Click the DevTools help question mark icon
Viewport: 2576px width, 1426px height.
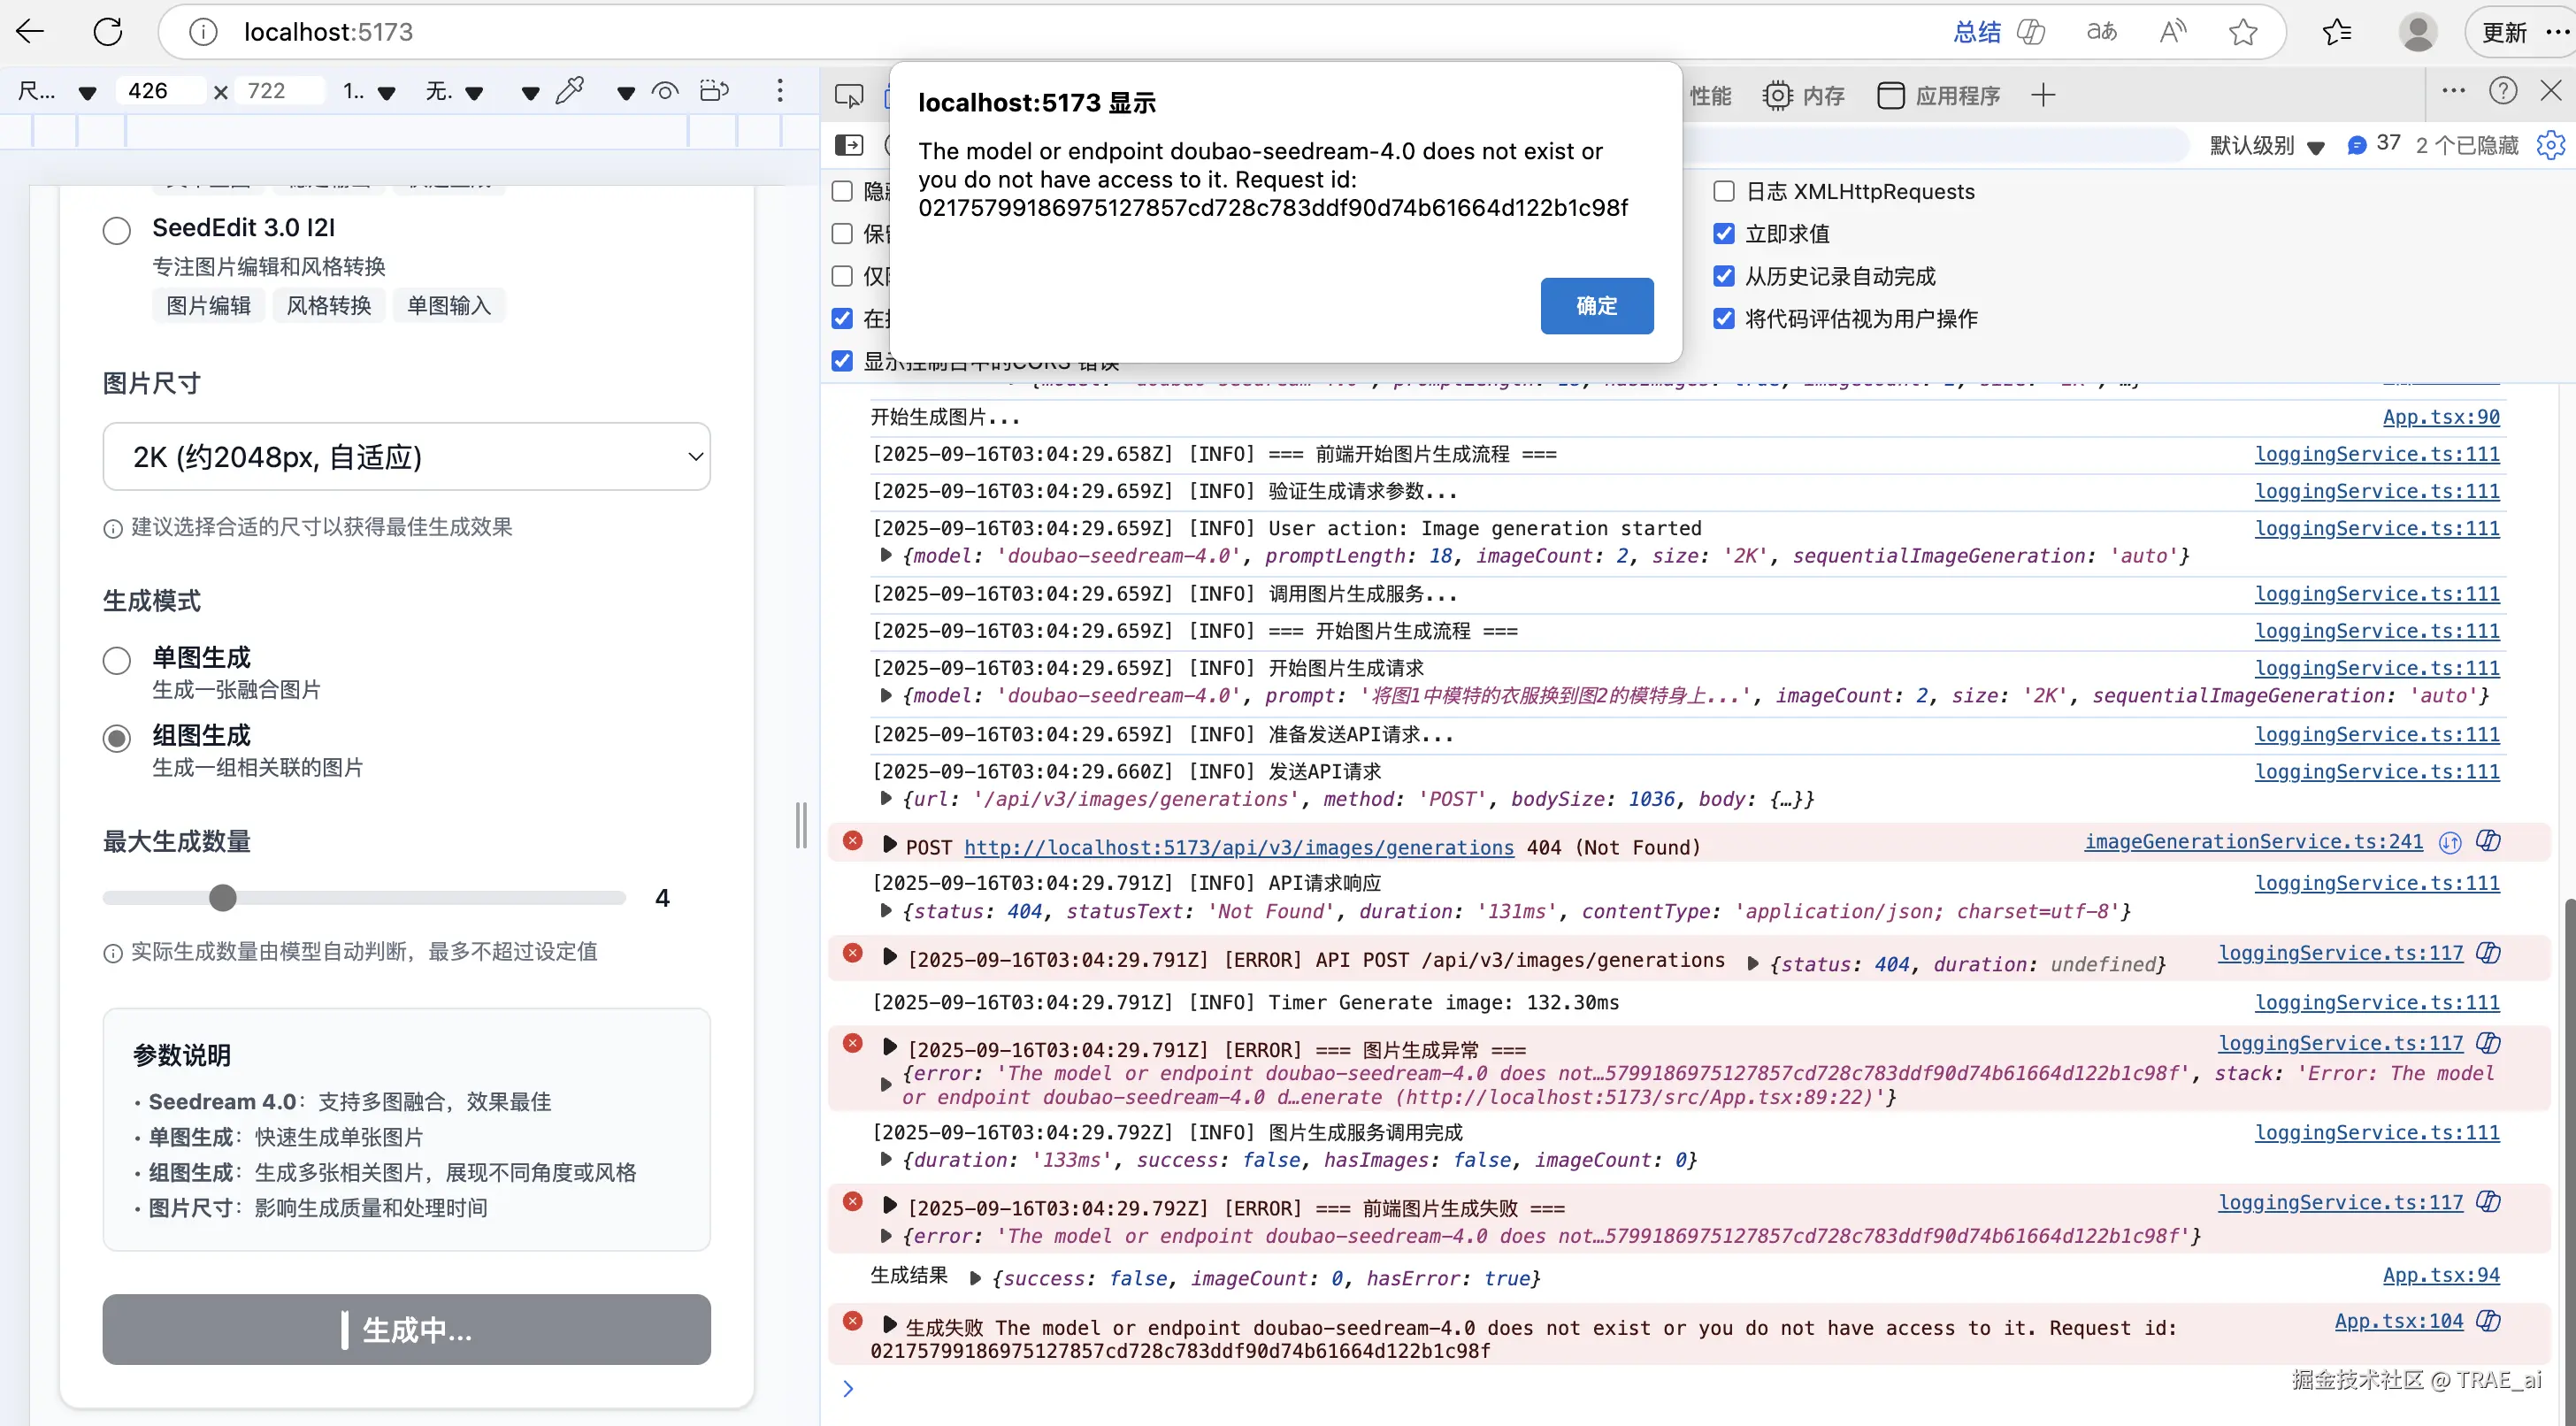(x=2503, y=92)
